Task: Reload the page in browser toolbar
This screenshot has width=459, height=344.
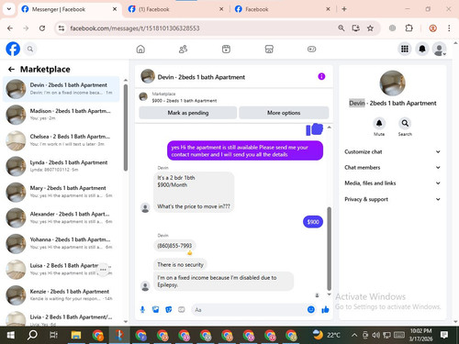Action: [x=42, y=28]
